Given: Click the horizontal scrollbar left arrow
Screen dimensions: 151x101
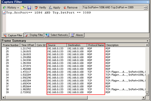Looking at the screenshot, I should [x=3, y=97].
